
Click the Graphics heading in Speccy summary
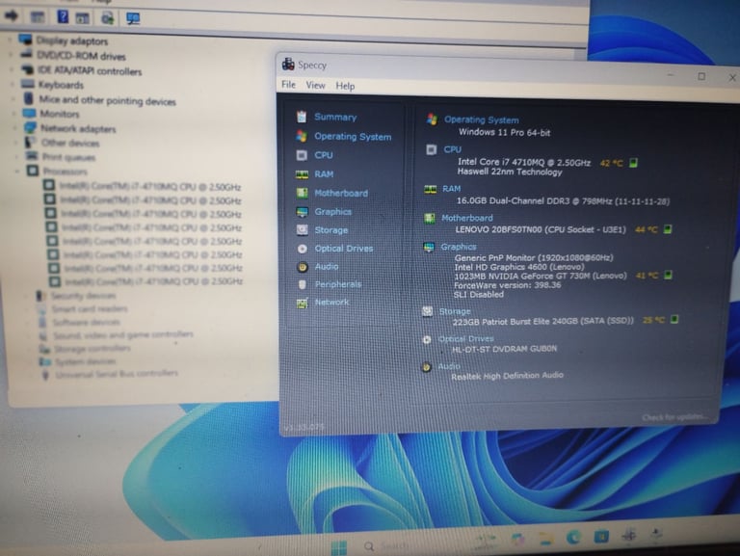[459, 247]
